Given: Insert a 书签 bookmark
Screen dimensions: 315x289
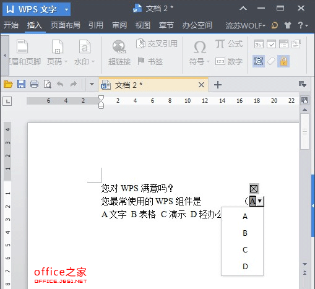Looking at the screenshot, I should click(150, 61).
